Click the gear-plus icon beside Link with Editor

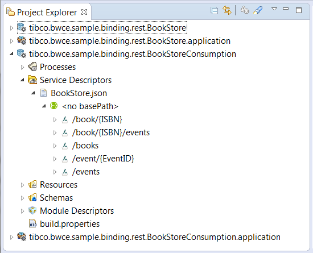pos(245,10)
